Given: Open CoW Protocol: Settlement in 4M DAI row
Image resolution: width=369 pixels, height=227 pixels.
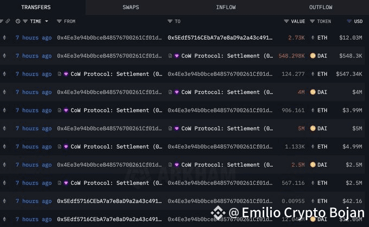Looking at the screenshot, I should pyautogui.click(x=227, y=92).
